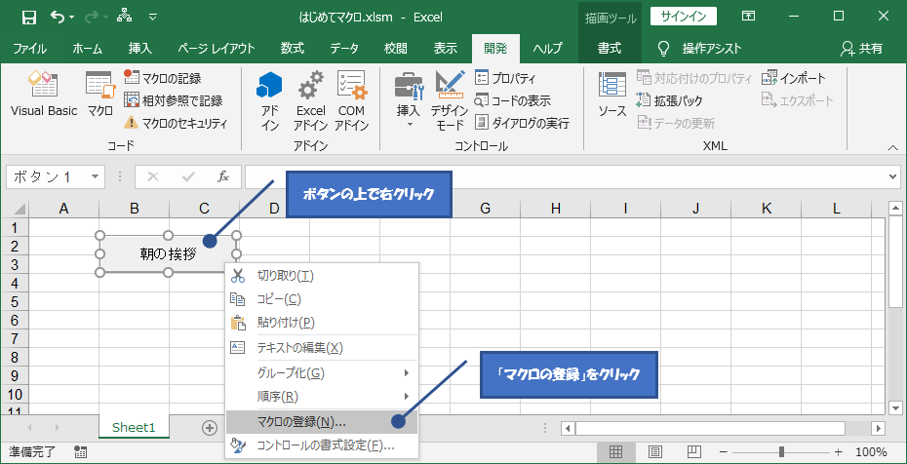This screenshot has height=464, width=907.
Task: Switch to the ホーム tab
Action: tap(88, 49)
